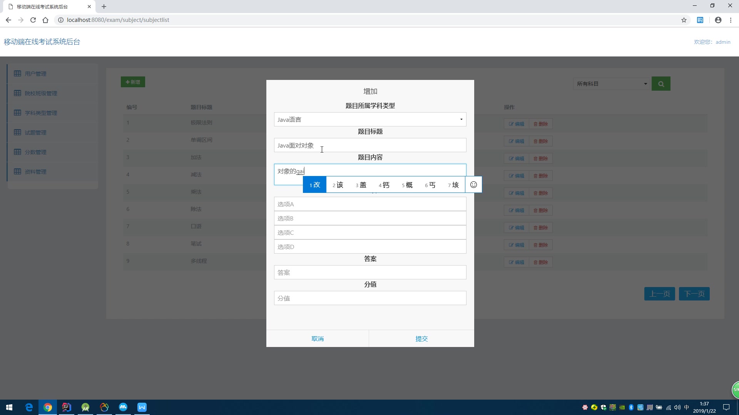Click the search magnifier icon
739x415 pixels.
point(661,83)
